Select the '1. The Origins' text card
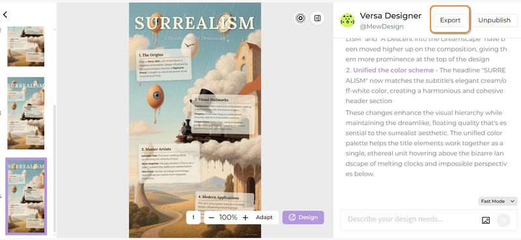 click(x=164, y=65)
